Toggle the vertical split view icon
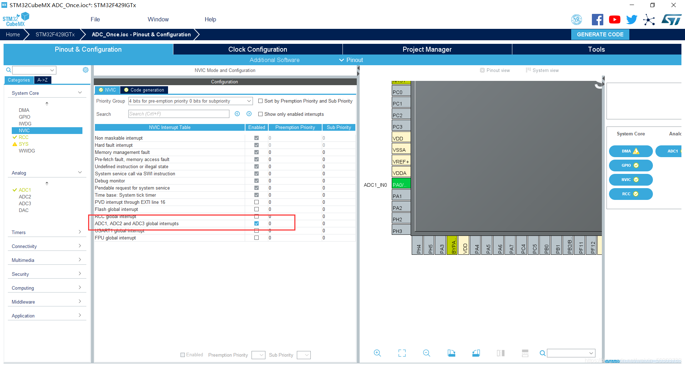 [501, 353]
